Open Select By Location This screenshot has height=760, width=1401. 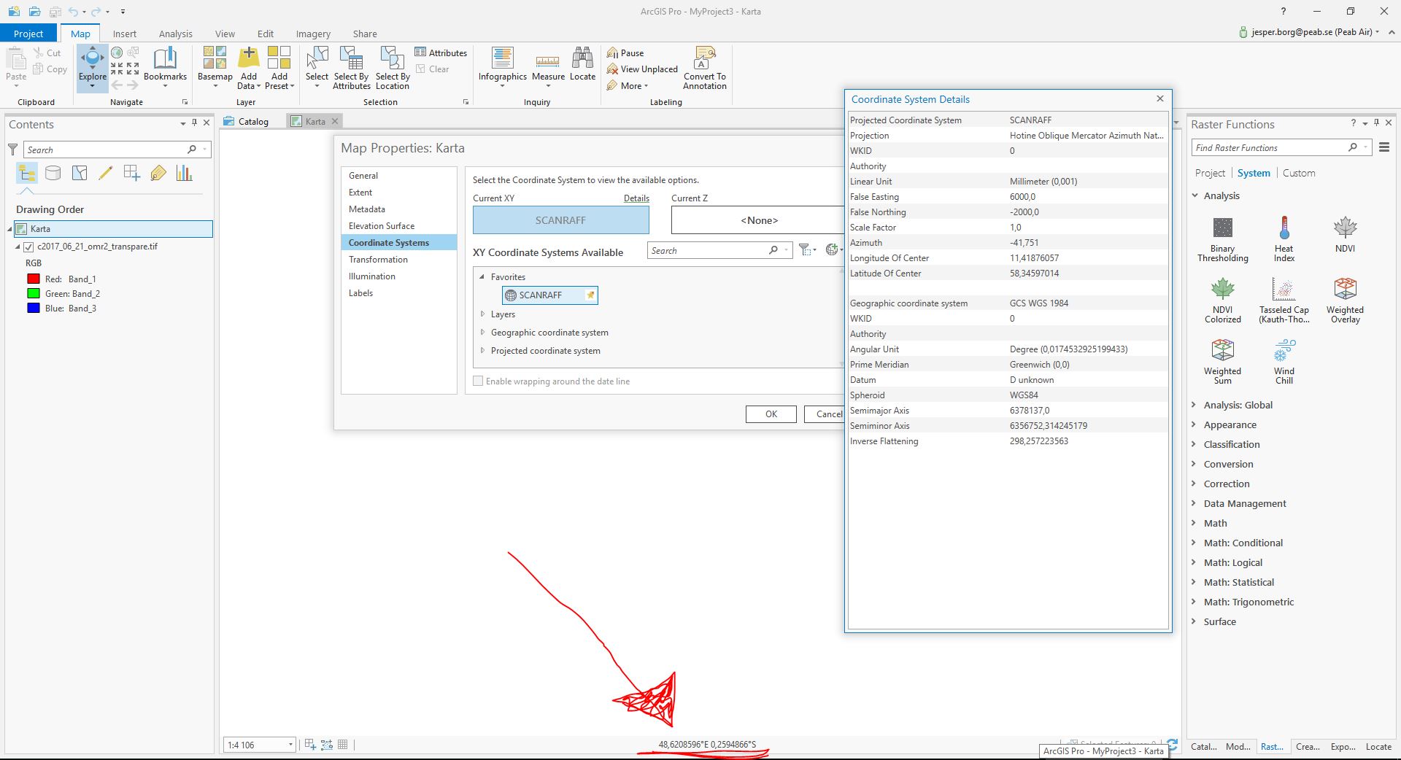coord(393,67)
